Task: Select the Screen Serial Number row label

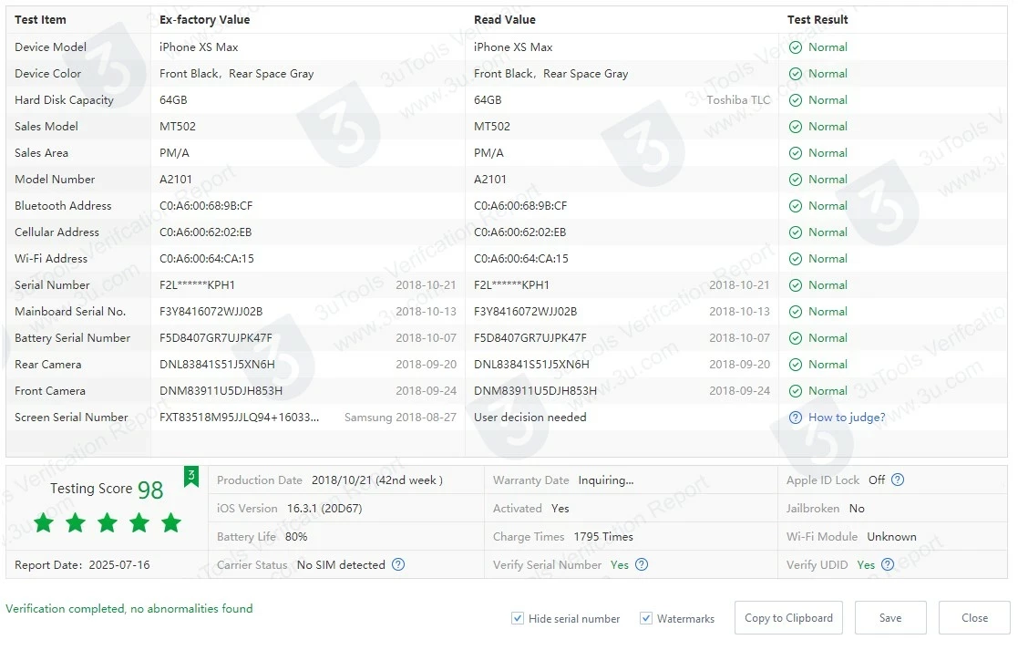Action: (x=71, y=417)
